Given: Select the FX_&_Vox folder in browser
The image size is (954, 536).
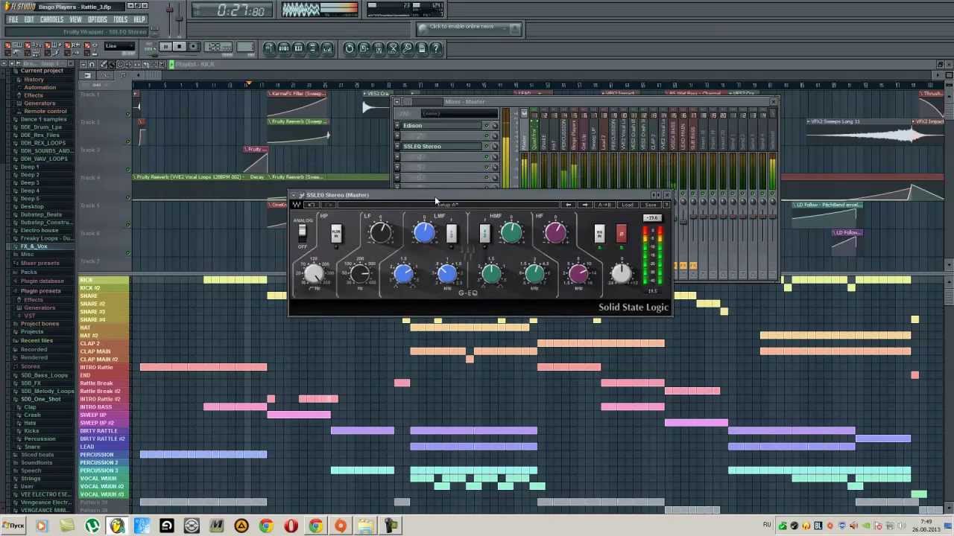Looking at the screenshot, I should click(34, 246).
